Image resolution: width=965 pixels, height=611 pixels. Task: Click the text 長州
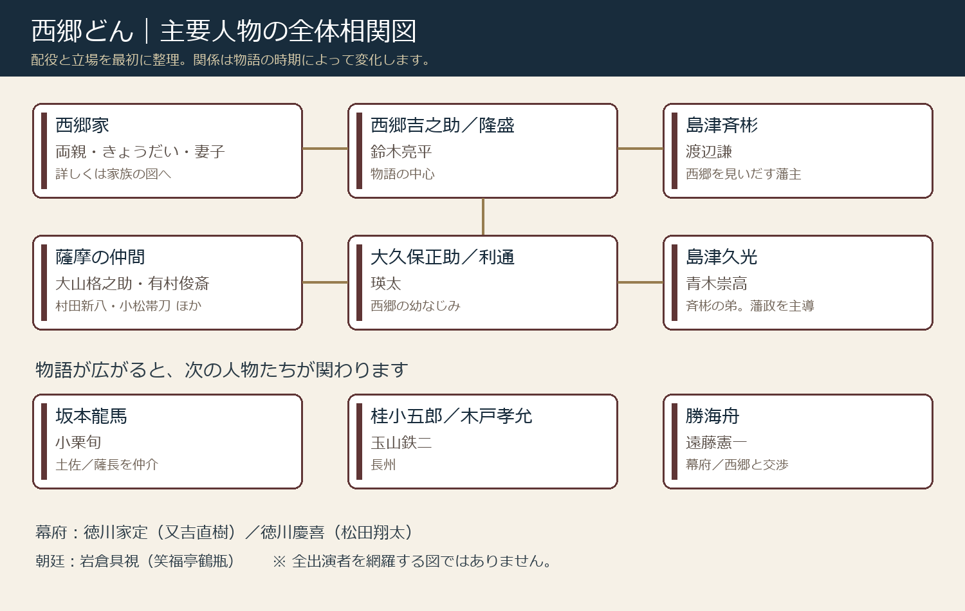[383, 464]
